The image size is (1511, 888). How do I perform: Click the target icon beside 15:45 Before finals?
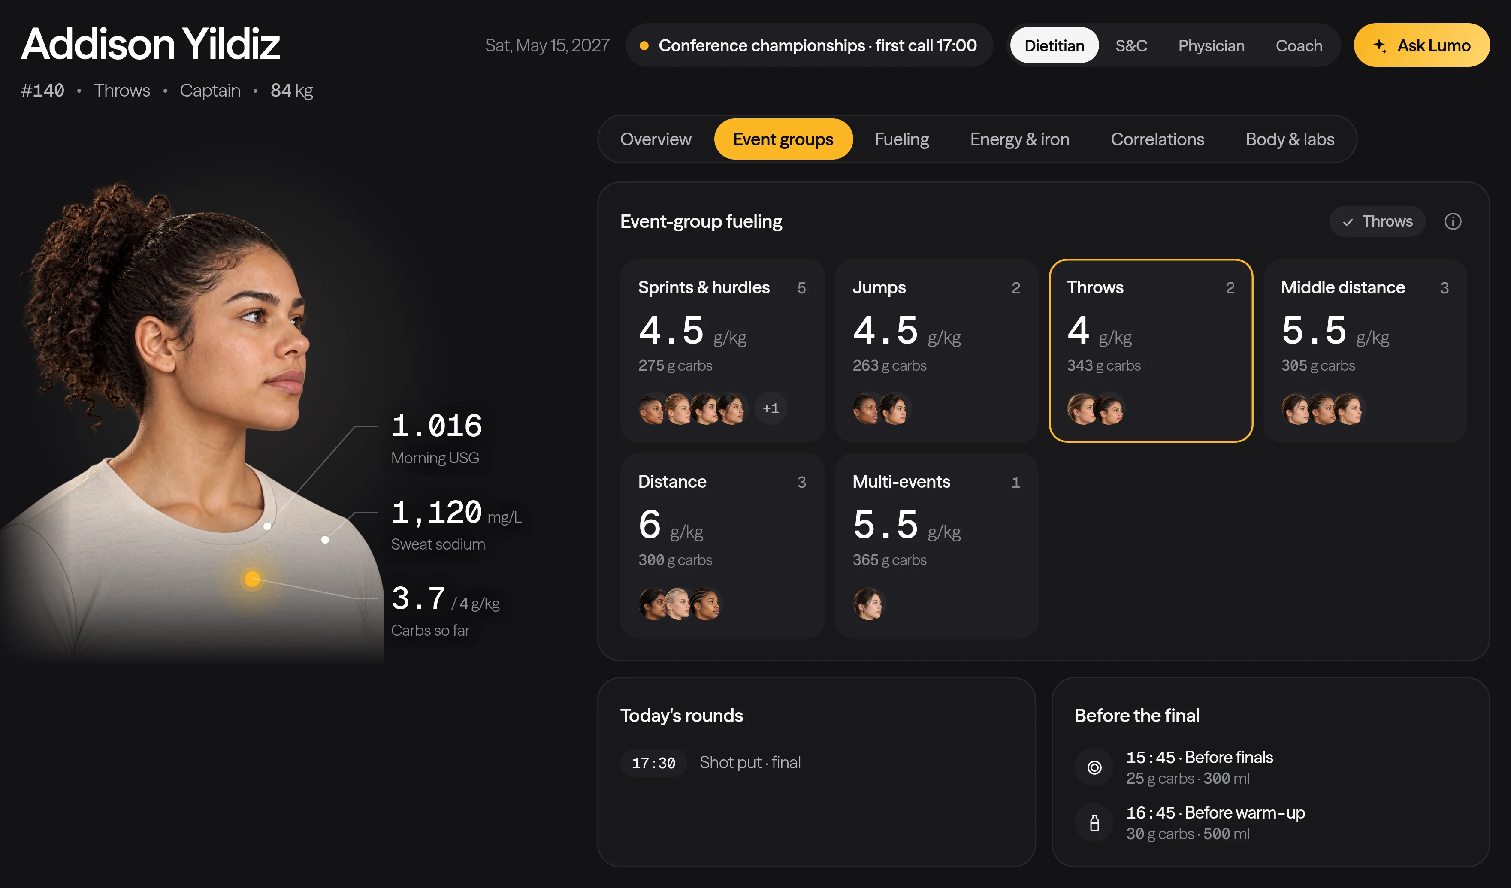(x=1094, y=767)
